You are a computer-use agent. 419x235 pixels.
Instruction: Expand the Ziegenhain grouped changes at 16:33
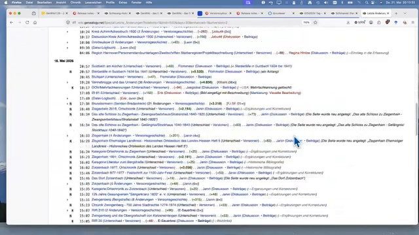click(67, 136)
